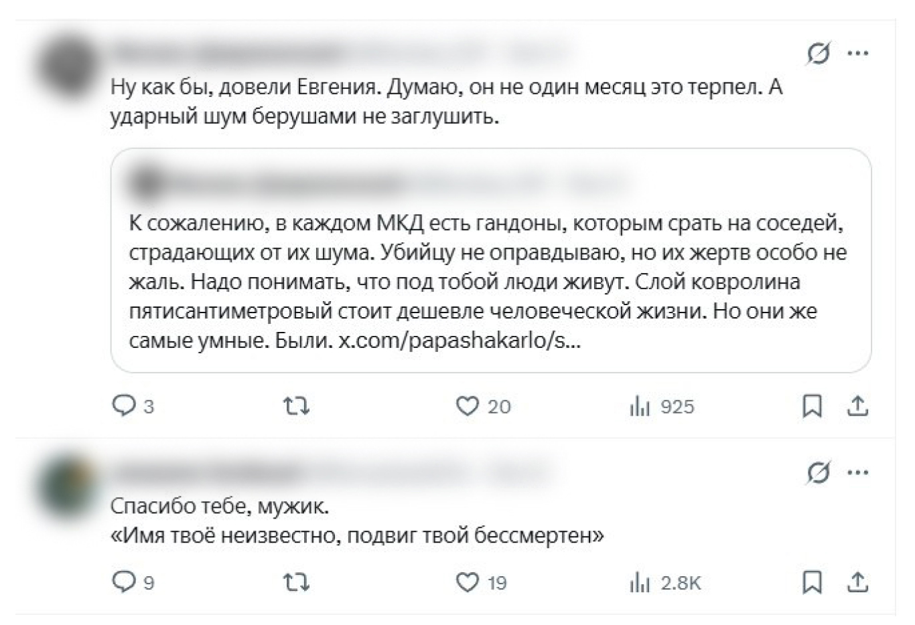Bookmark the first post about Евгения
915x625 pixels.
tap(812, 406)
